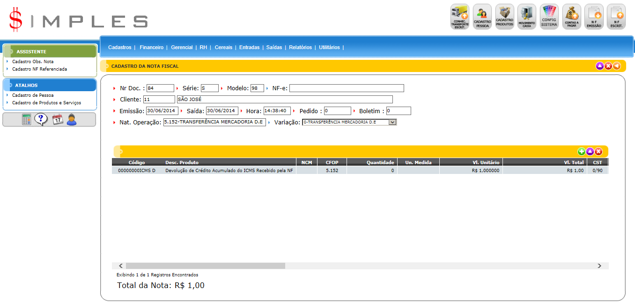The width and height of the screenshot is (635, 303).
Task: Click the orange back arrow in header
Action: tap(617, 66)
